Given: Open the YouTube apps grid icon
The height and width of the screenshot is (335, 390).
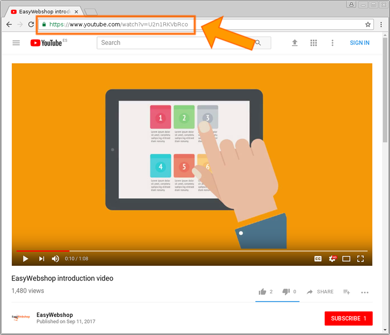Looking at the screenshot, I should (313, 43).
